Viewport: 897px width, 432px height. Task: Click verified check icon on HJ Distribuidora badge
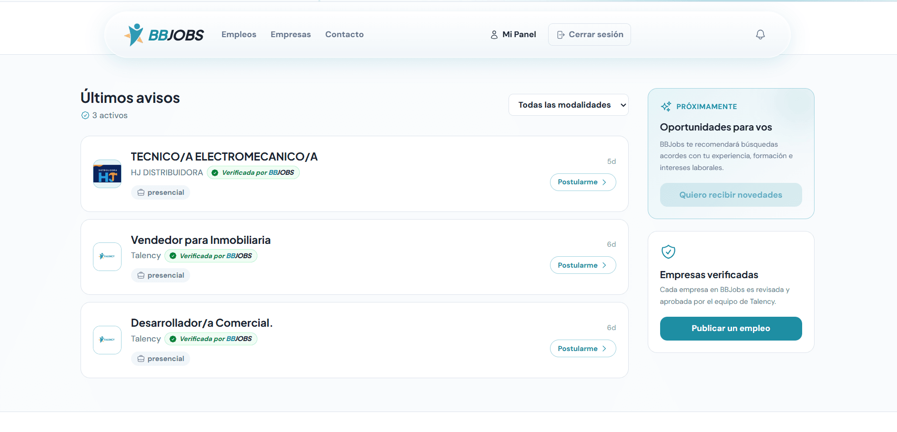(x=215, y=173)
